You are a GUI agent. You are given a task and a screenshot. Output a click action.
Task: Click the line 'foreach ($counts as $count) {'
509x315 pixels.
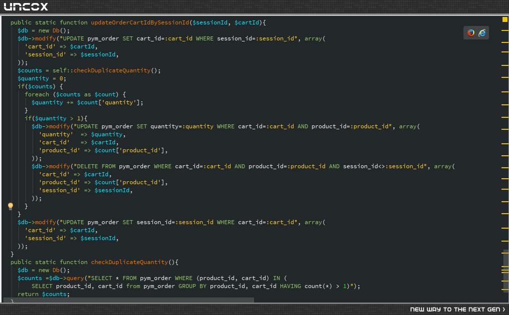[75, 94]
